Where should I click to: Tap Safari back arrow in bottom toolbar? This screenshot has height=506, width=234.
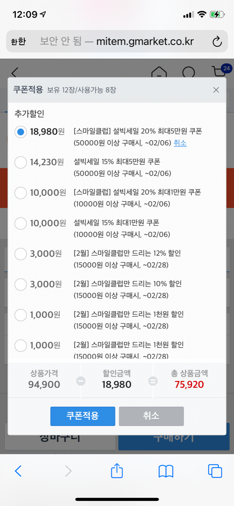tap(18, 471)
